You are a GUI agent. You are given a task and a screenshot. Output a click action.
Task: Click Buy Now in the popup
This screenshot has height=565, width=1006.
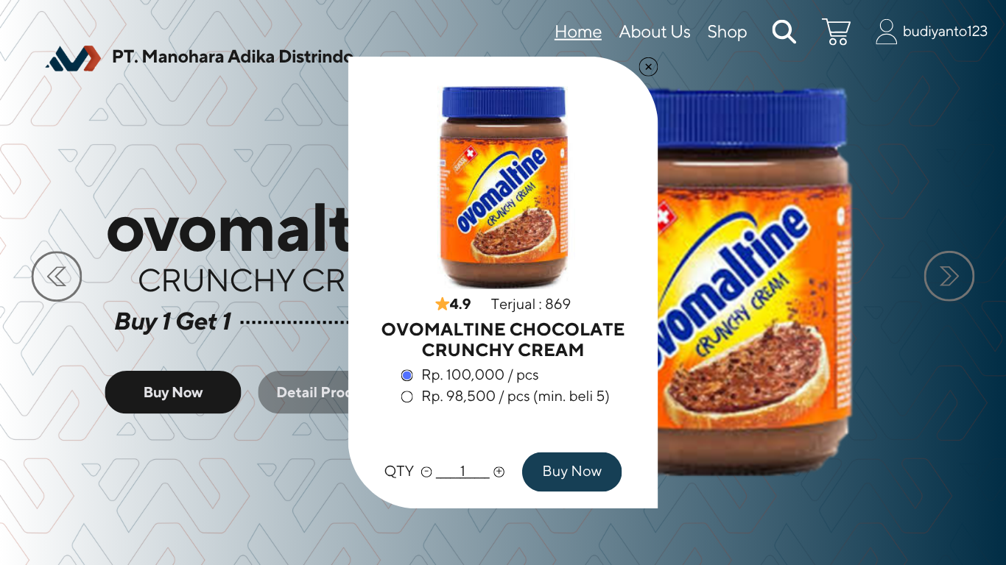[x=572, y=472]
